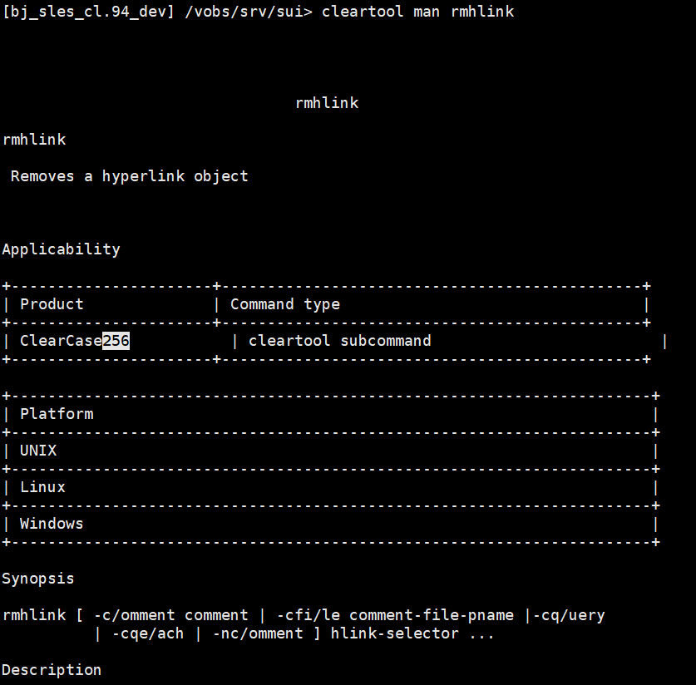The height and width of the screenshot is (685, 696).
Task: Click the 'cleartool man rmhlink' command text
Action: [x=417, y=11]
